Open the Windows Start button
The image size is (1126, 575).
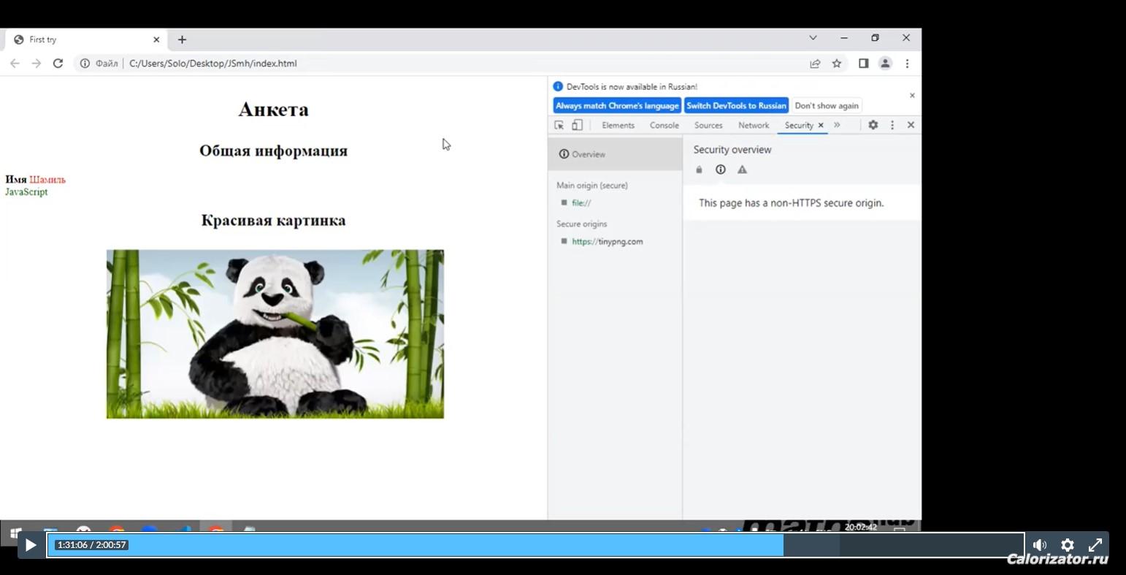[x=15, y=533]
